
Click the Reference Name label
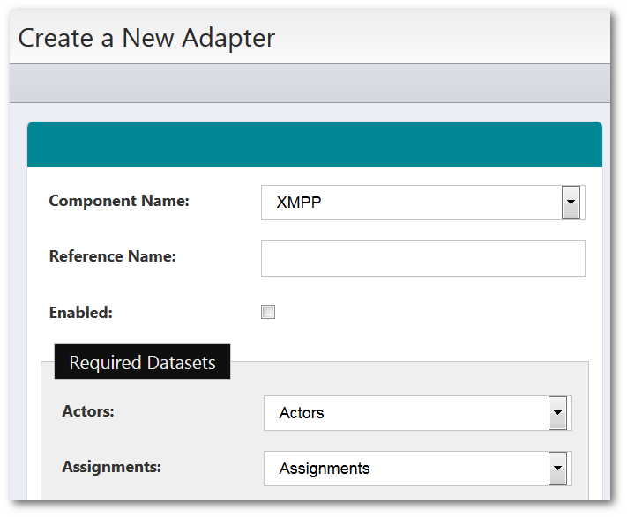point(113,256)
